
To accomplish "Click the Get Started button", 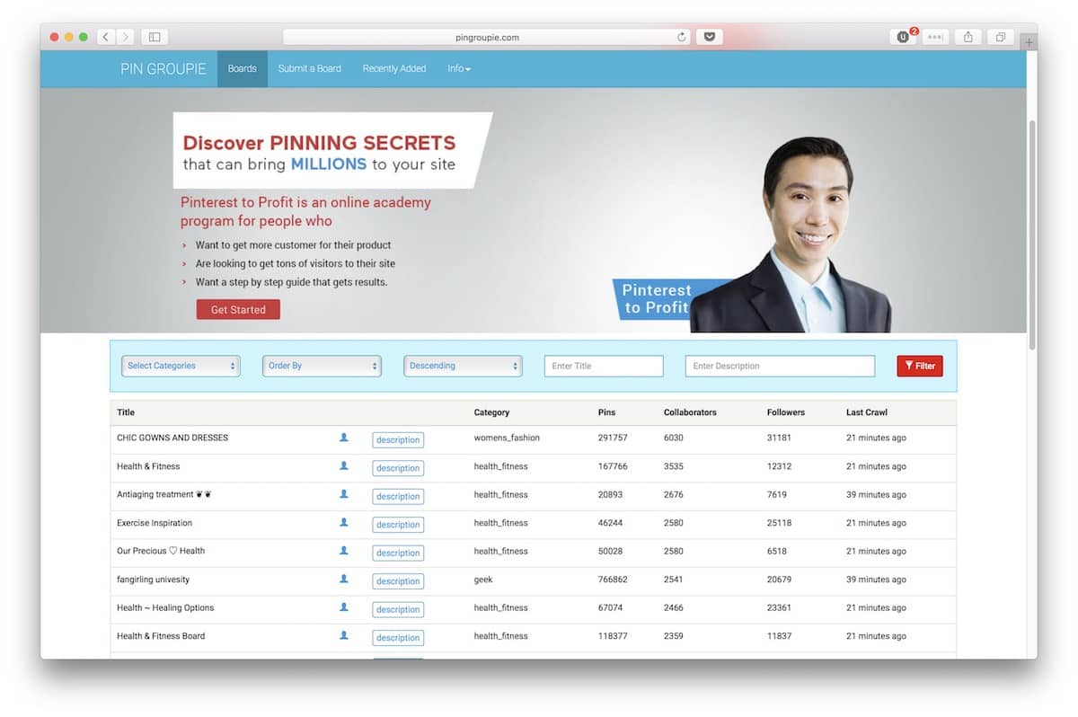I will point(238,309).
